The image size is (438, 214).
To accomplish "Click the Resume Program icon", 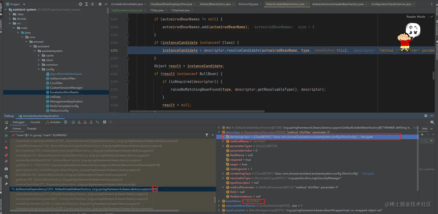I will 6,135.
